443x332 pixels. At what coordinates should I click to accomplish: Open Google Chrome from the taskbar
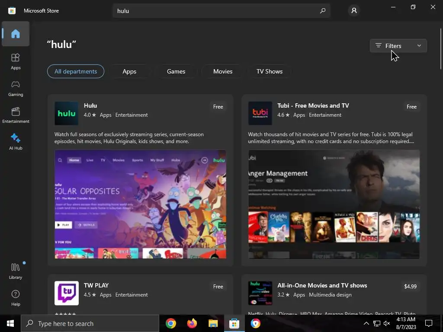point(170,323)
